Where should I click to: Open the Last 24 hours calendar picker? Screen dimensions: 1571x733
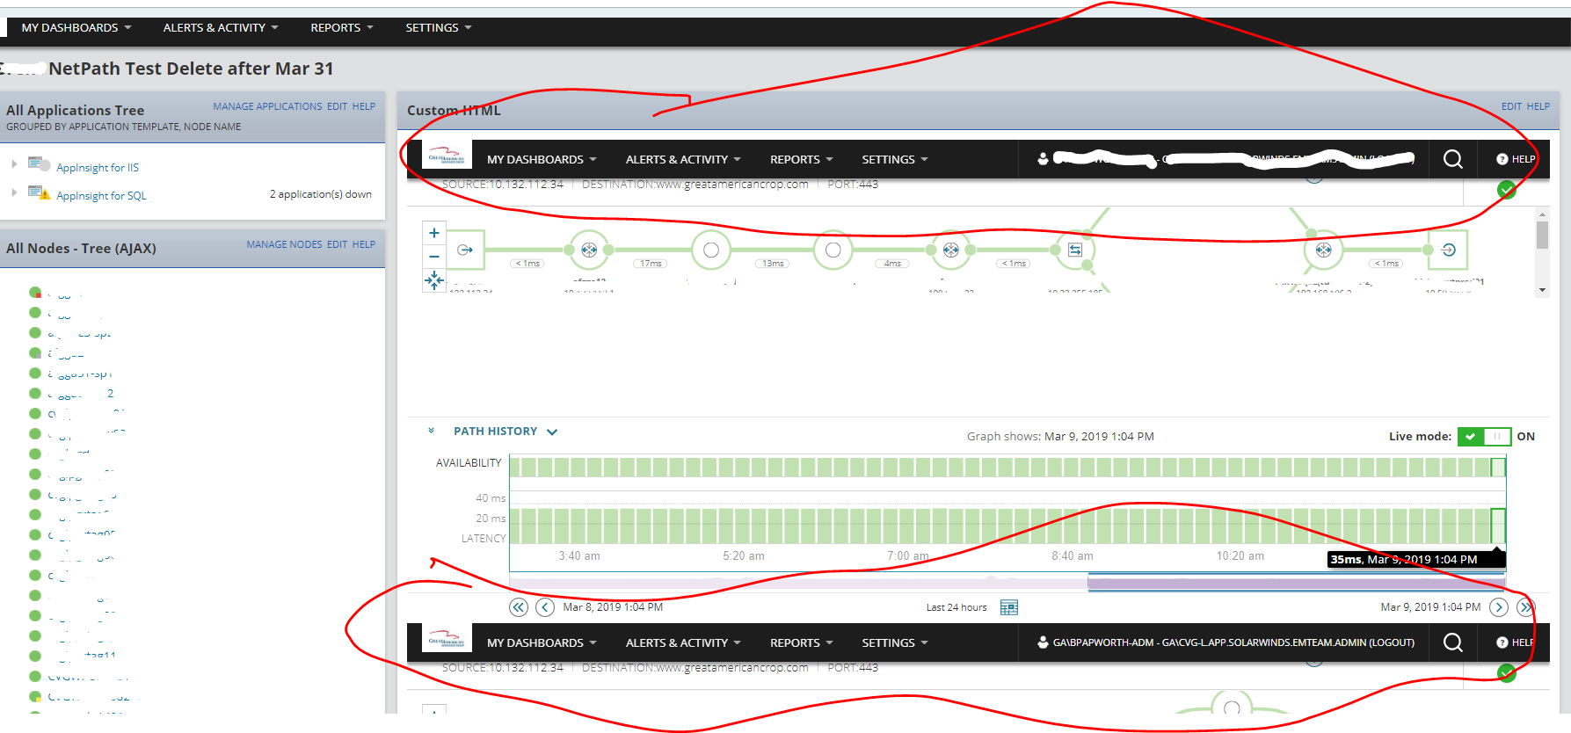(x=1009, y=607)
